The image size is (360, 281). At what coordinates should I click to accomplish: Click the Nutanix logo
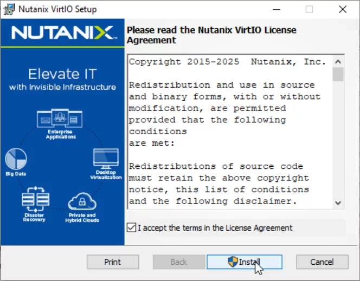click(65, 33)
